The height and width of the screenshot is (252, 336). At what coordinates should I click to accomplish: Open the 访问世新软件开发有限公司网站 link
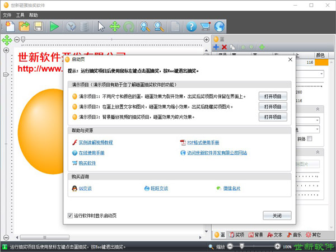217,153
